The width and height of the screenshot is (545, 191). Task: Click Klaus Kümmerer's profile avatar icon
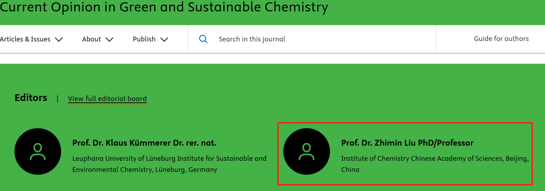38,152
